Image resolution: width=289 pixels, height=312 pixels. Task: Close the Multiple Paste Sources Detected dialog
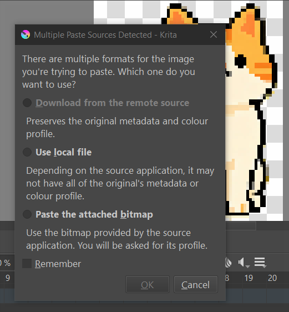(x=214, y=34)
